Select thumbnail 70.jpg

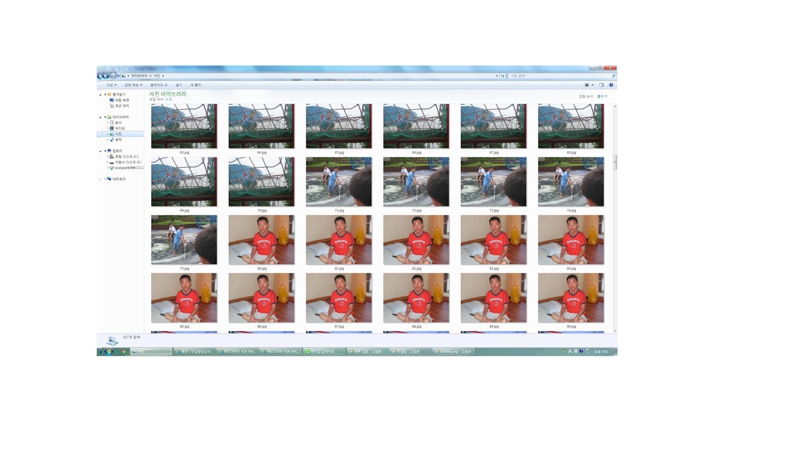[261, 182]
